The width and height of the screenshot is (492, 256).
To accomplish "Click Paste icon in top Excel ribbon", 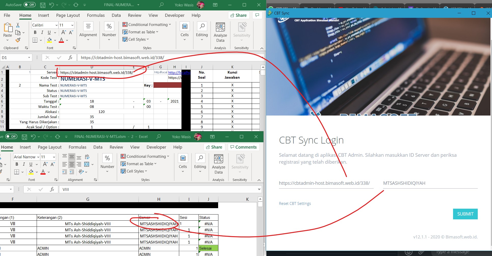I will [8, 28].
